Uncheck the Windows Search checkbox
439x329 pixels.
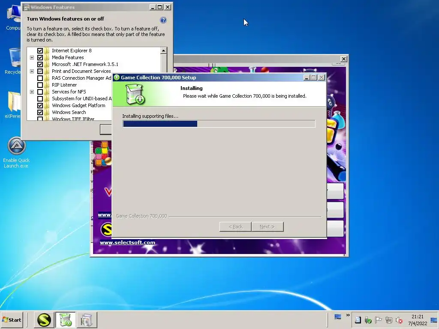pyautogui.click(x=40, y=113)
